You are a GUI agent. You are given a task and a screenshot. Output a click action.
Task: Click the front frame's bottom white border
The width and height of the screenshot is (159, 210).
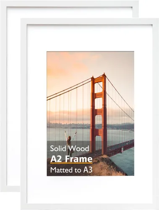(x=89, y=207)
